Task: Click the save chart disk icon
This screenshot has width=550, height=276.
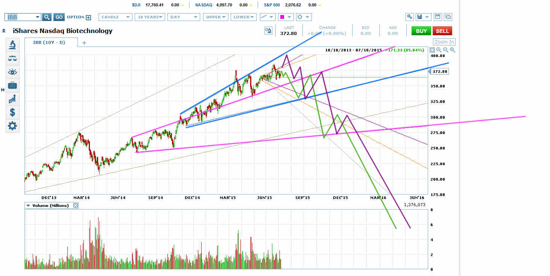Action: tap(420, 17)
